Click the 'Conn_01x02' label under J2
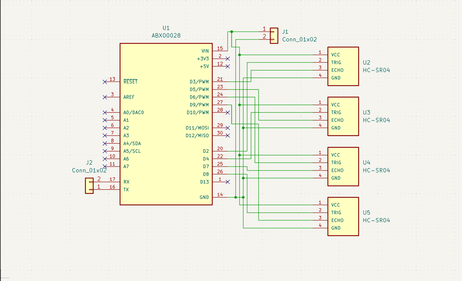This screenshot has height=281, width=462. tap(89, 170)
